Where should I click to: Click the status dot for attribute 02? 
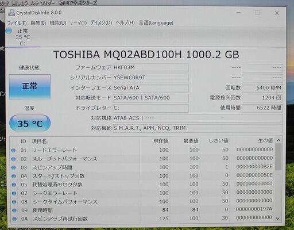point(13,159)
